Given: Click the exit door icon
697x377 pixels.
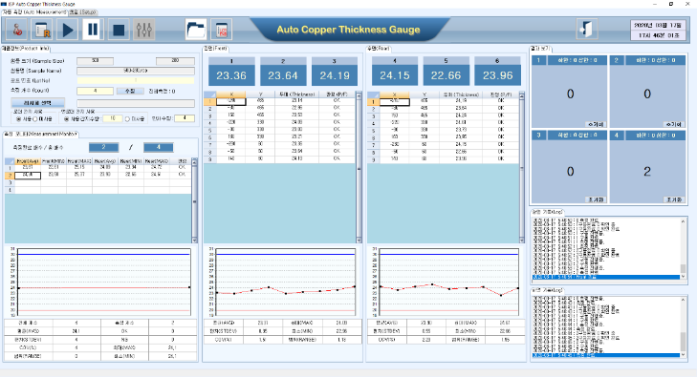Looking at the screenshot, I should [587, 30].
